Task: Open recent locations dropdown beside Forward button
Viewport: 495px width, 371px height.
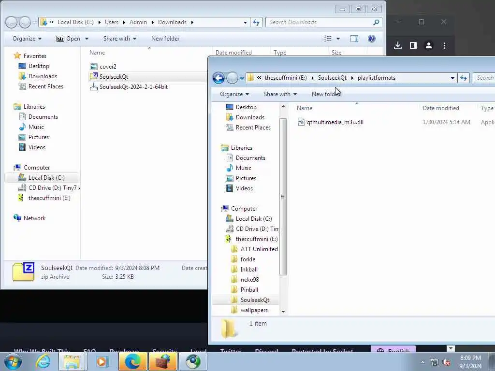Action: tap(242, 78)
